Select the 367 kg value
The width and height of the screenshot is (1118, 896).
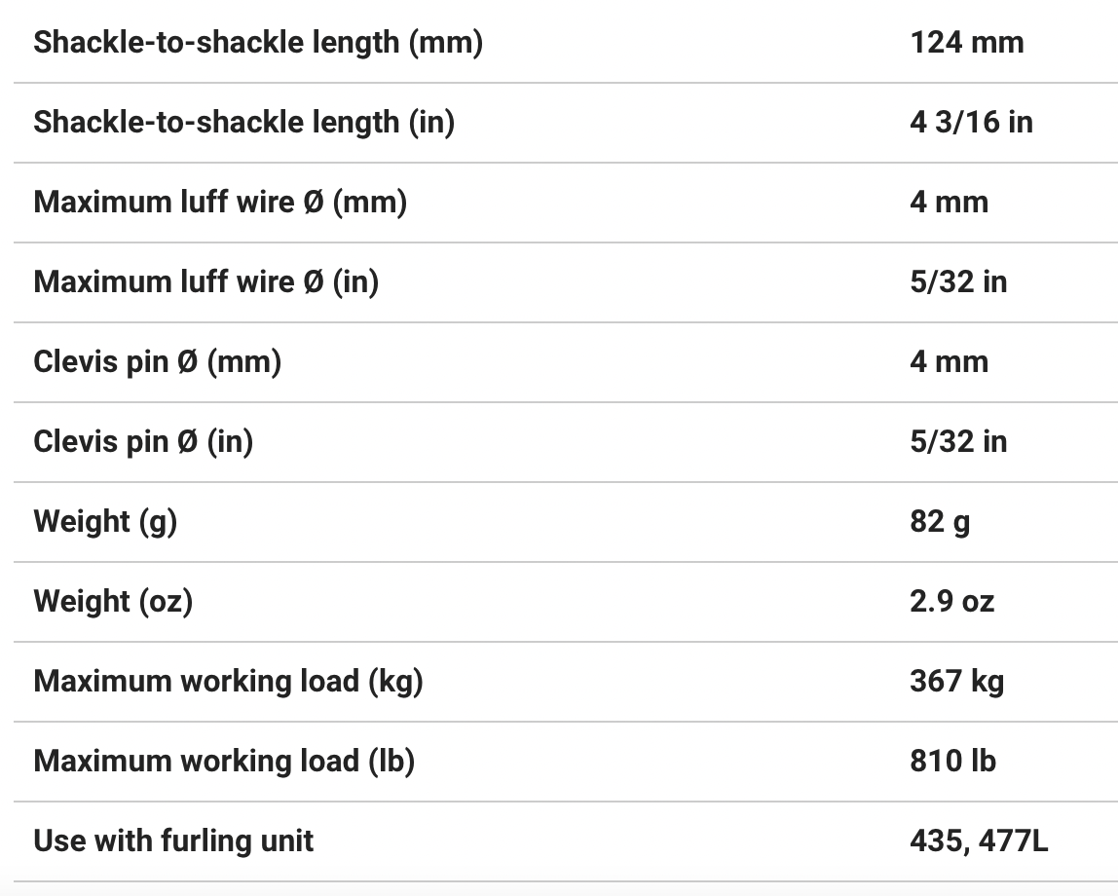[x=956, y=682]
